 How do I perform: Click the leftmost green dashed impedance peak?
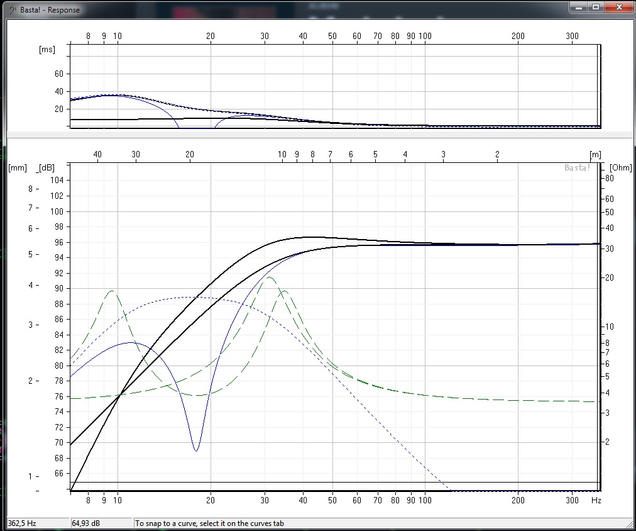click(x=112, y=291)
